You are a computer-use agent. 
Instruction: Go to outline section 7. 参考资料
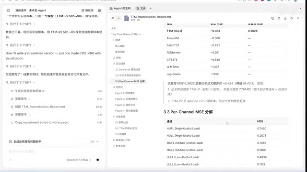(x=119, y=146)
